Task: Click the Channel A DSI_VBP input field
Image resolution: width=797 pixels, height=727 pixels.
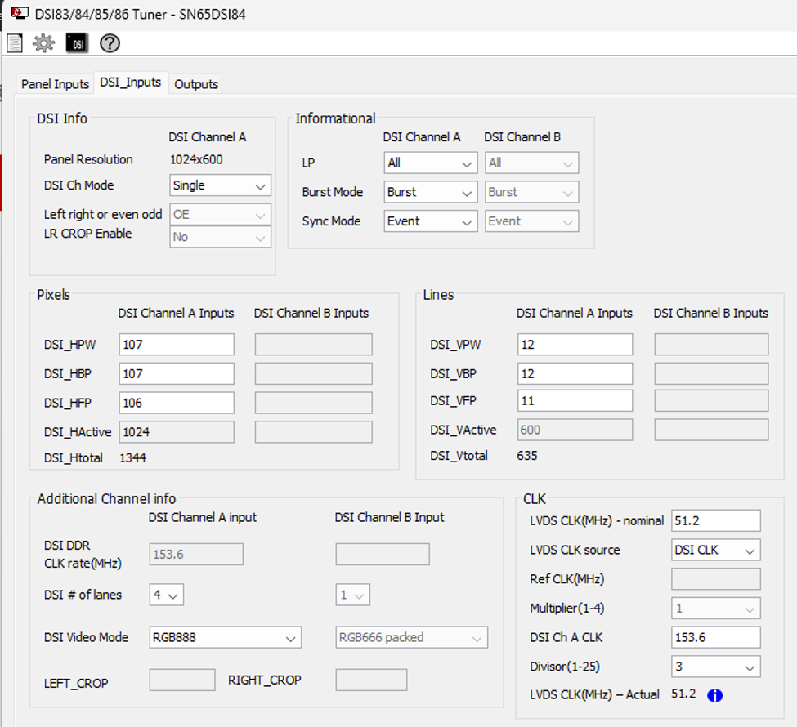Action: coord(575,374)
